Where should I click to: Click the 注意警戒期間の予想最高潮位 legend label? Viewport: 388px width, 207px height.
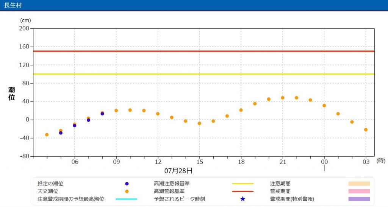[71, 199]
